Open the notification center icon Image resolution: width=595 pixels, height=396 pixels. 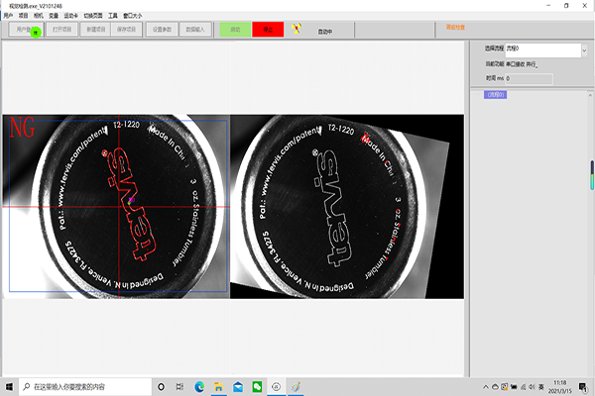583,387
